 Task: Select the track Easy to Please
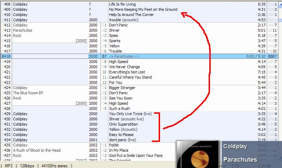click(x=121, y=135)
